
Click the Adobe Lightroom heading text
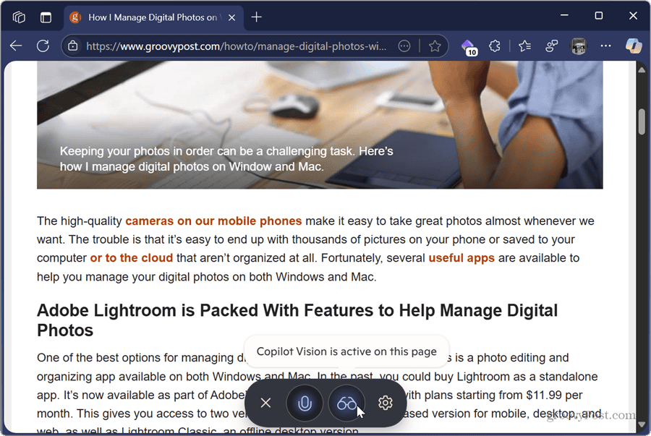(297, 320)
